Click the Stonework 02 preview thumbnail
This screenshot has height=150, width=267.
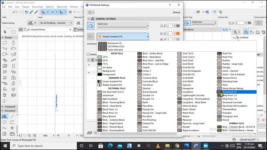point(102,46)
